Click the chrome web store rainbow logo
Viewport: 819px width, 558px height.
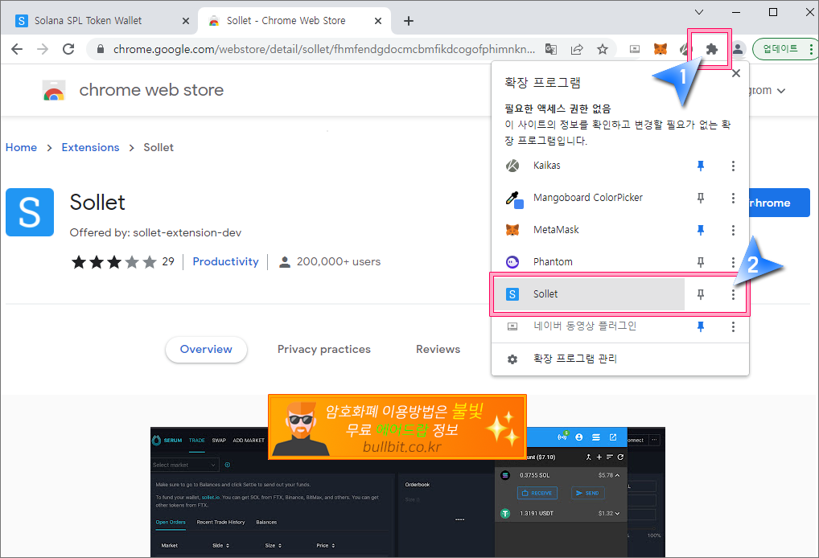pos(54,90)
